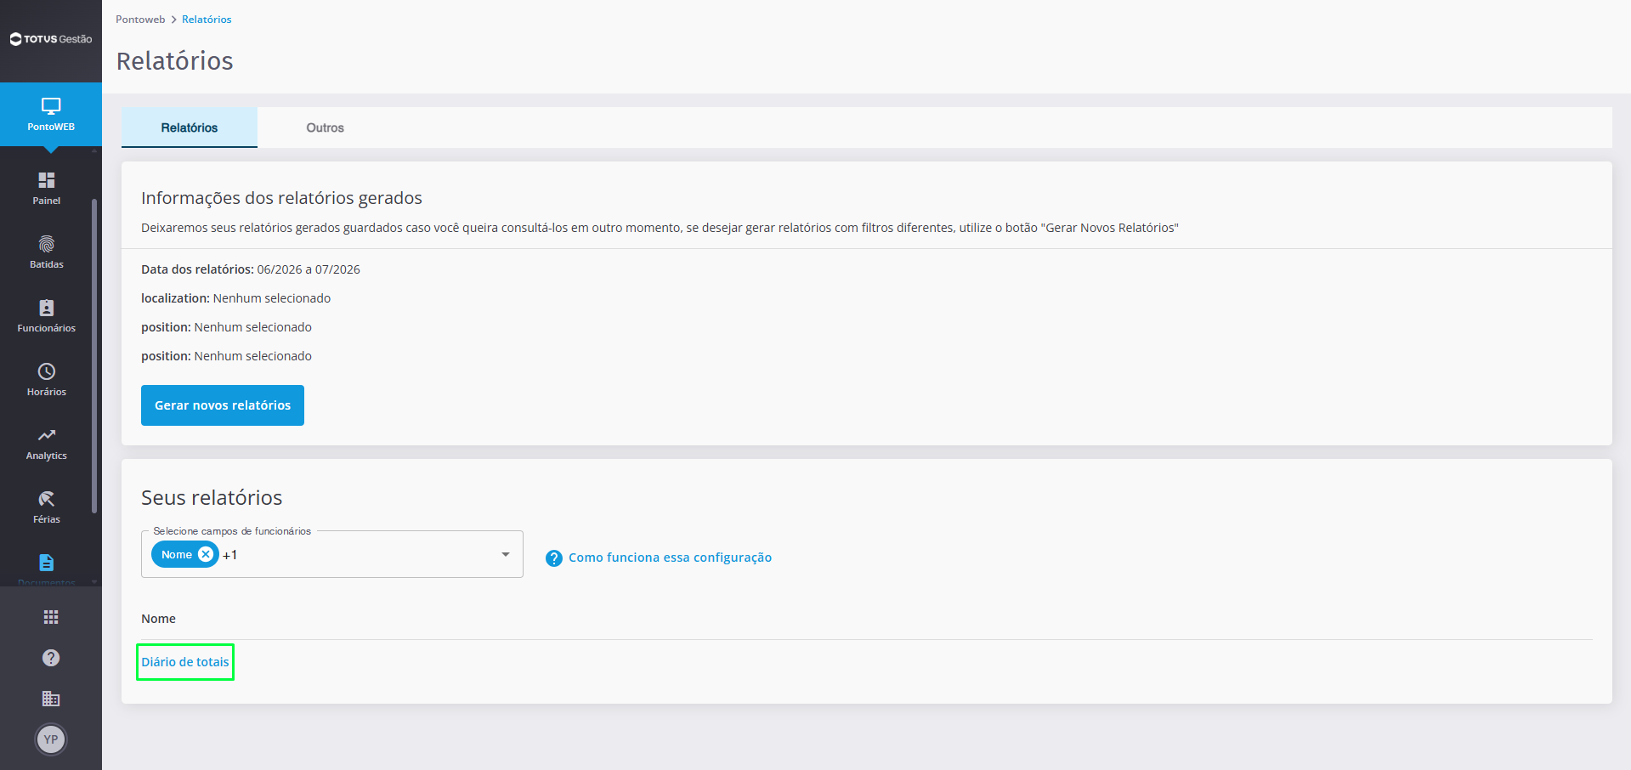The height and width of the screenshot is (770, 1631).
Task: Open the Diário de totais report
Action: [185, 662]
